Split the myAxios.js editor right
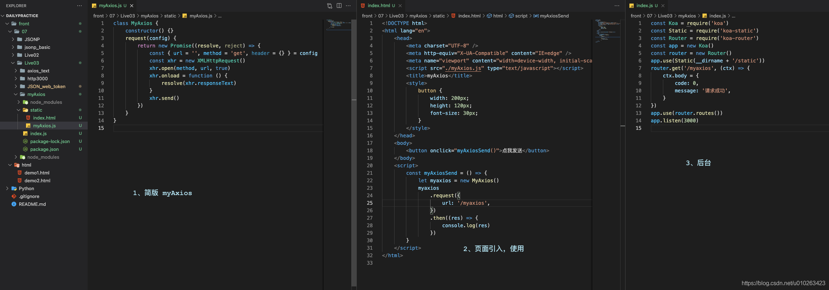Screen dimensions: 829x290 coord(339,6)
